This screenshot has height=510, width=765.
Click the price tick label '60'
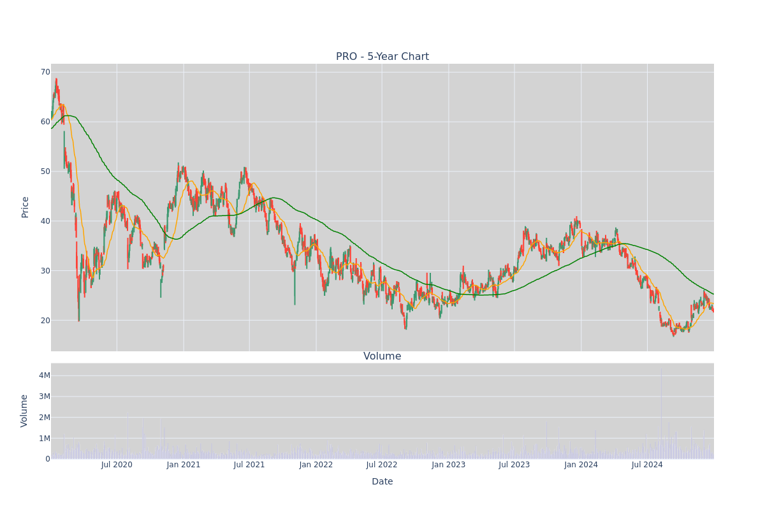click(x=45, y=122)
